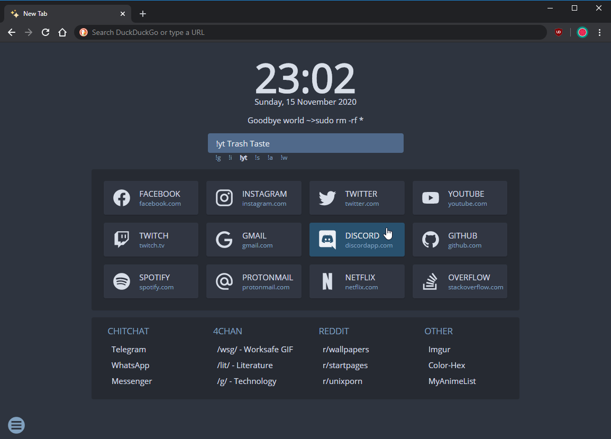Click the 4CHAN section heading
This screenshot has width=611, height=439.
[x=227, y=331]
